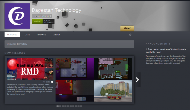Open the Browse tab
This screenshot has height=110, width=190.
pos(42,35)
